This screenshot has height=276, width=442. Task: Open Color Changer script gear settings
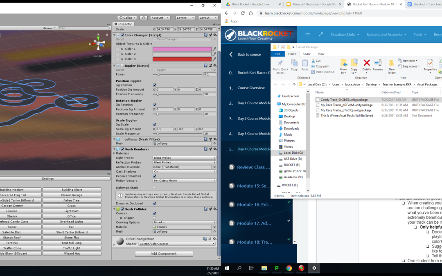215,35
